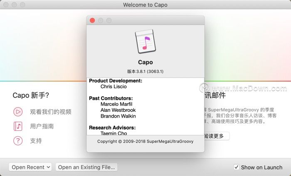Open the 用户指南 link
The height and width of the screenshot is (176, 291).
(x=42, y=126)
